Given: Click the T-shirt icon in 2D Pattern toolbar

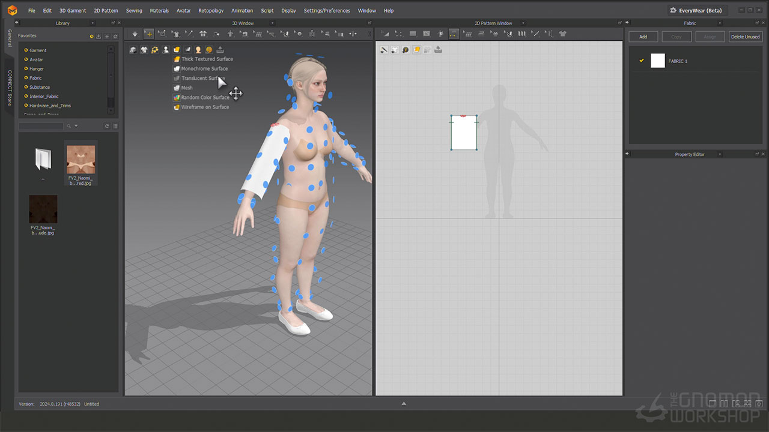Looking at the screenshot, I should (x=563, y=34).
